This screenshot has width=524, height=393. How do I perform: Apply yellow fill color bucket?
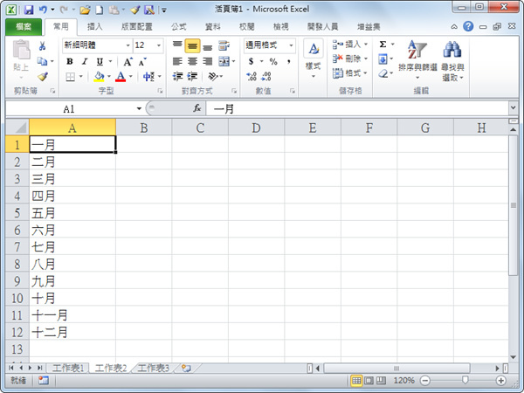pos(99,77)
